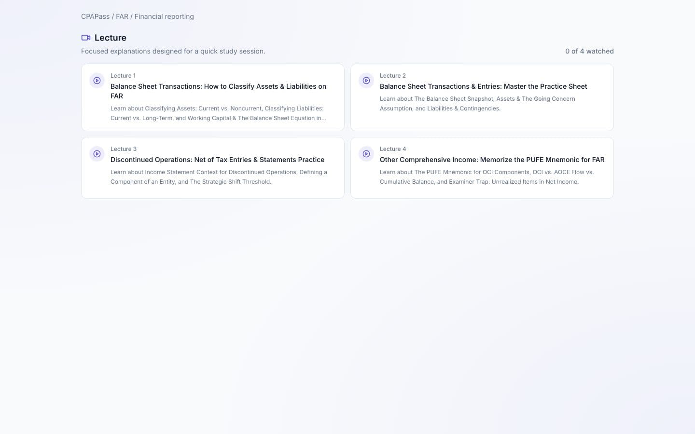
Task: Click the 'Lecture 2' label
Action: click(x=393, y=76)
